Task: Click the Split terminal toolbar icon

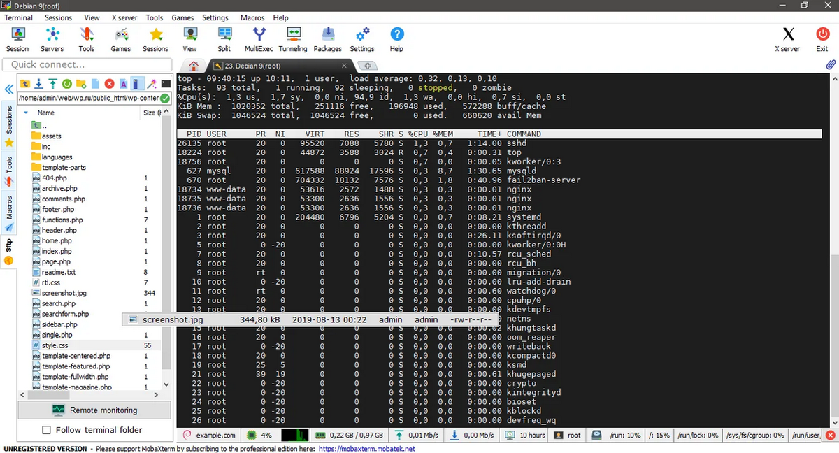Action: click(224, 40)
